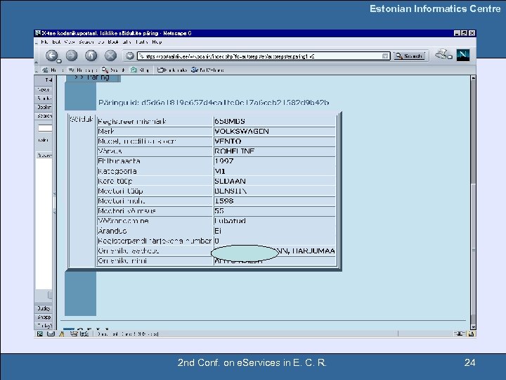The image size is (506, 380).
Task: Open the Help menu
Action: (157, 42)
